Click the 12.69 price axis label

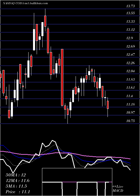click(130, 46)
